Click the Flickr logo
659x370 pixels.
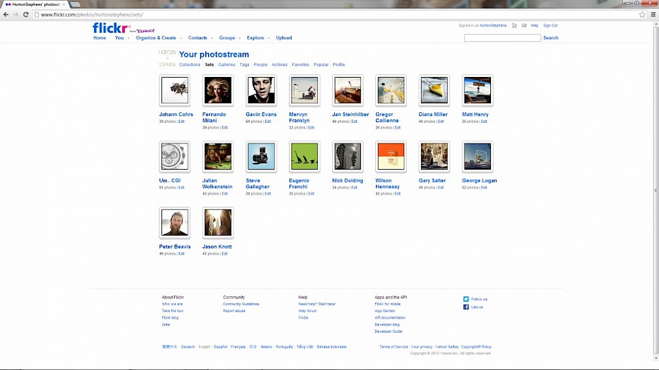pyautogui.click(x=110, y=28)
